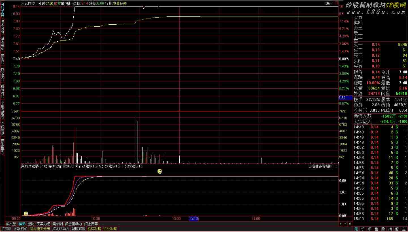408x232 pixels.
Task: Click the 买五 bid price 8.10
Action: (375, 66)
